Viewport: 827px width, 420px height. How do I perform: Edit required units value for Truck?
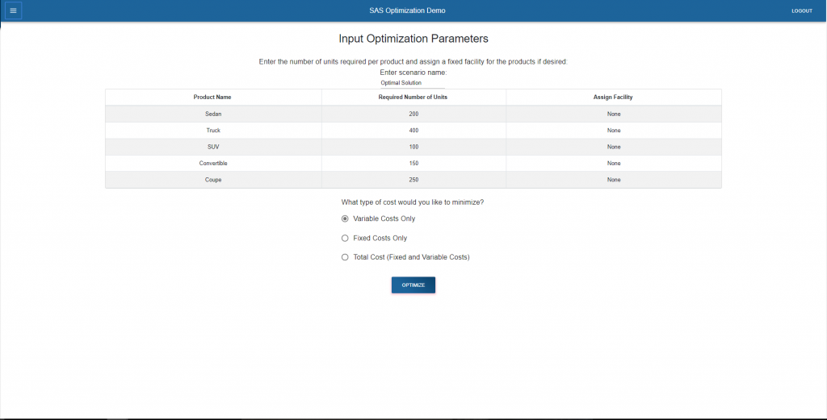tap(413, 130)
